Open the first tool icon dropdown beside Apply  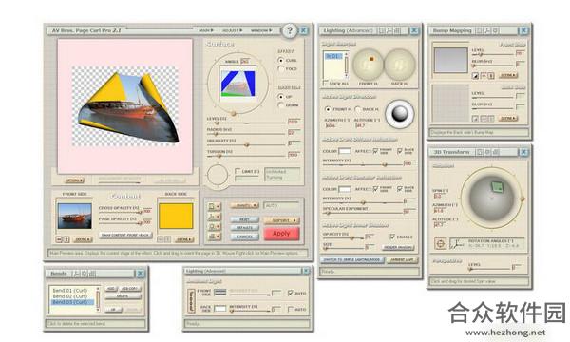[x=214, y=206]
